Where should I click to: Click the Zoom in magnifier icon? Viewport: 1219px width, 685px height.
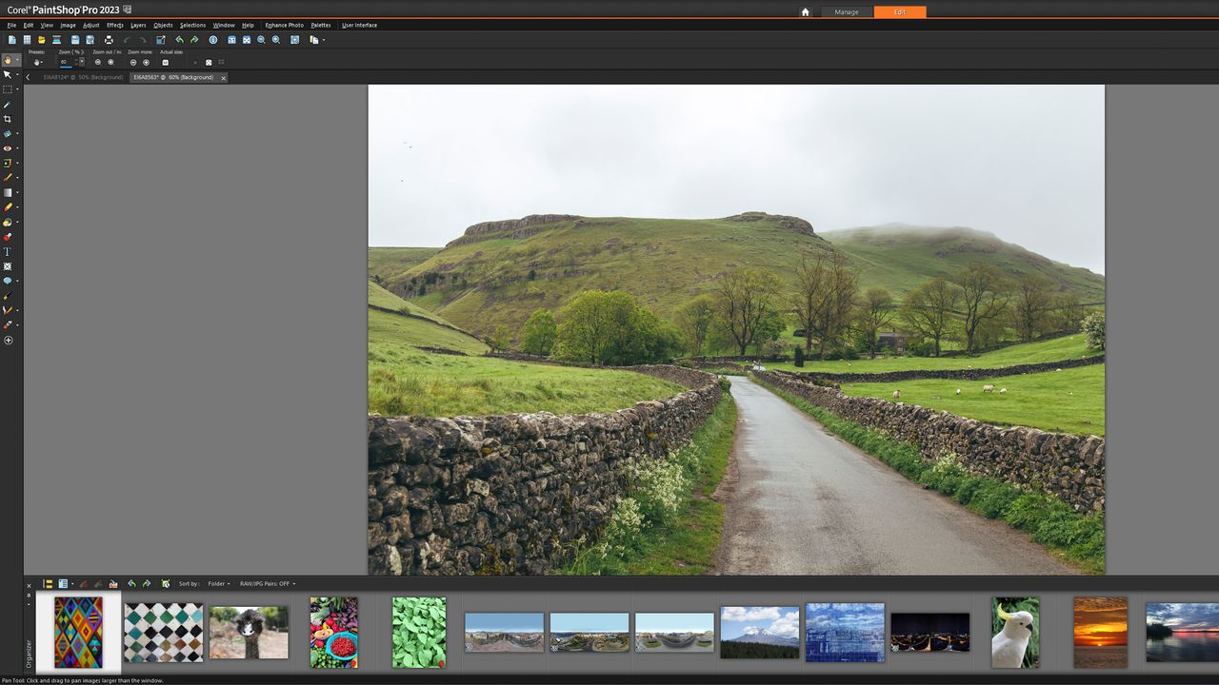click(276, 40)
